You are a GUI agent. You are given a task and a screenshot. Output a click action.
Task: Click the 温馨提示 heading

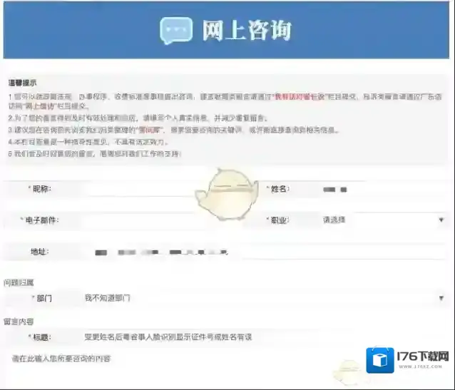(x=22, y=83)
